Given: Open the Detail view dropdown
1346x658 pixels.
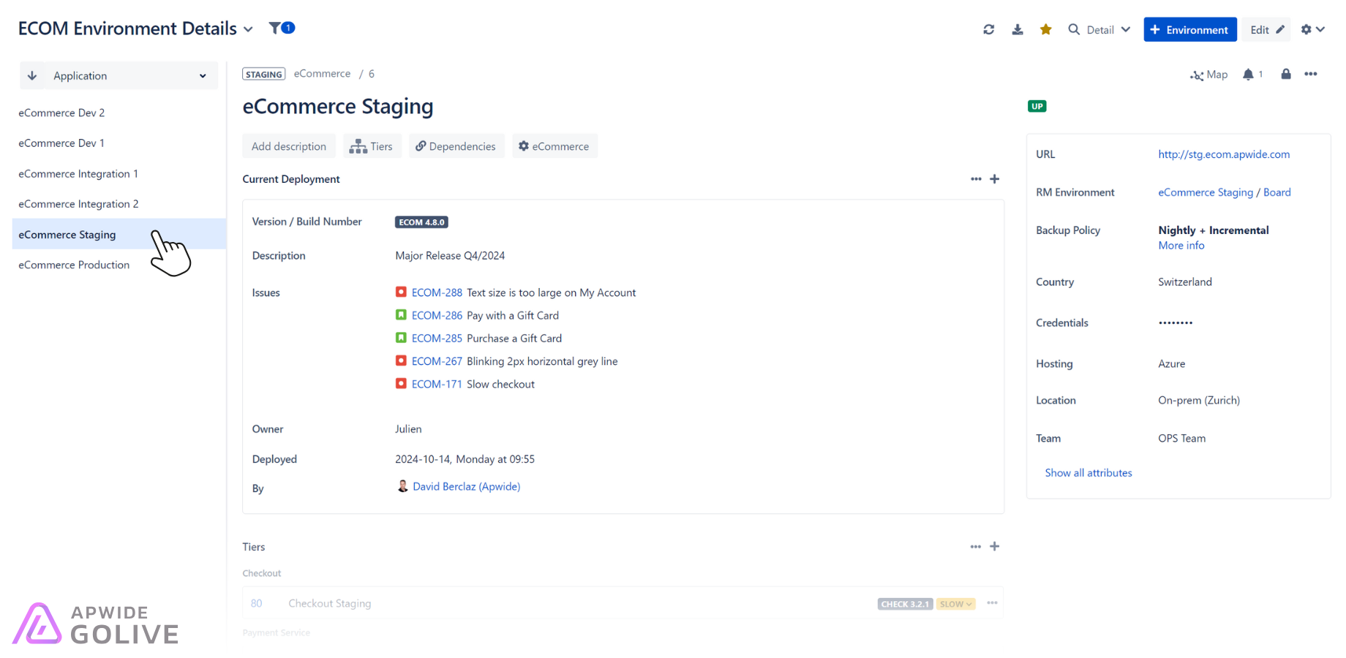Looking at the screenshot, I should pyautogui.click(x=1099, y=30).
